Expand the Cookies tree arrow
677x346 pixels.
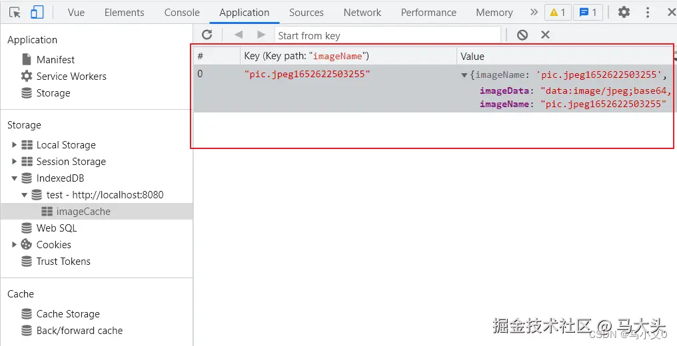click(x=14, y=245)
